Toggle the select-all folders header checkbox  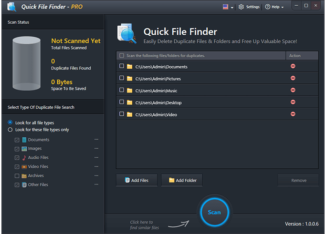pyautogui.click(x=122, y=56)
